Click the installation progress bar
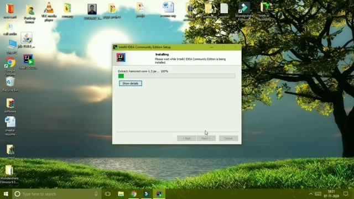This screenshot has height=199, width=354. [x=176, y=76]
